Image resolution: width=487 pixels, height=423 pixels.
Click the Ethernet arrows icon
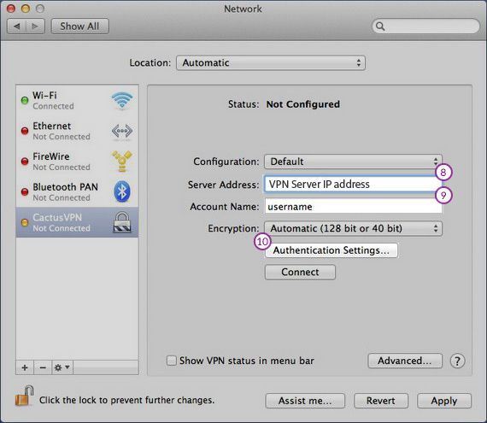pyautogui.click(x=121, y=131)
